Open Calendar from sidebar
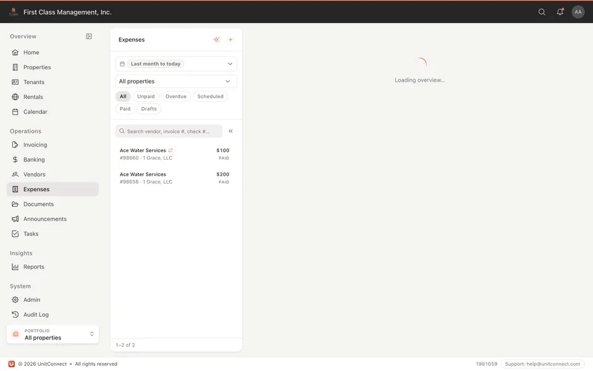This screenshot has width=593, height=371. tap(53, 112)
